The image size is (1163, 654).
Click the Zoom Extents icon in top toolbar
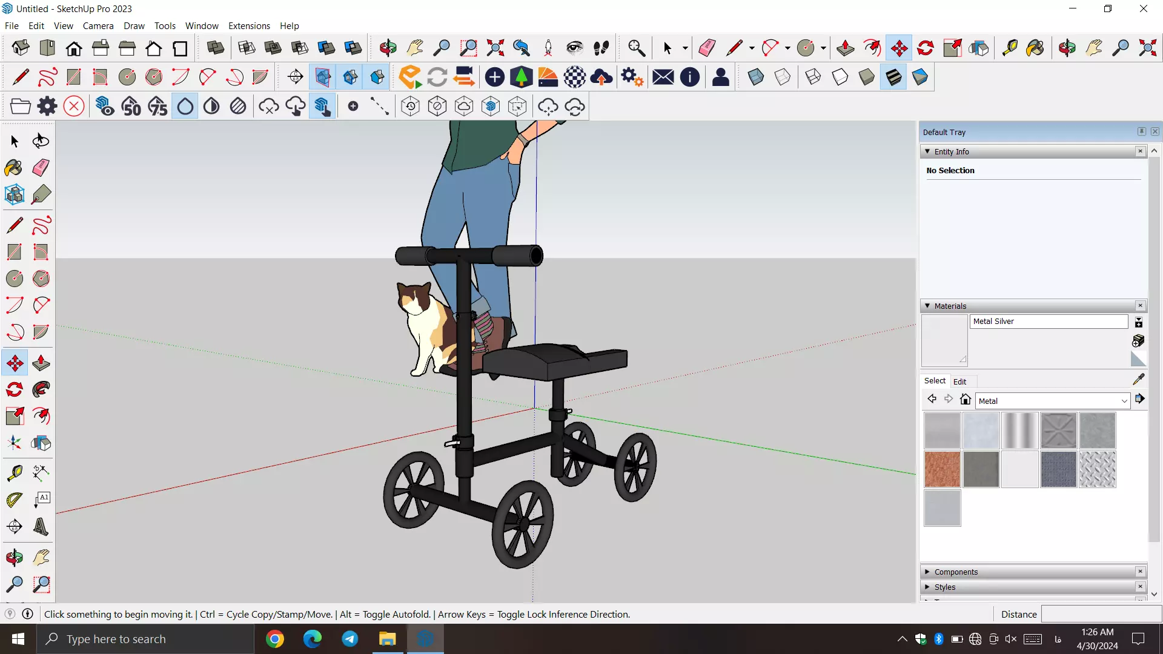[495, 48]
